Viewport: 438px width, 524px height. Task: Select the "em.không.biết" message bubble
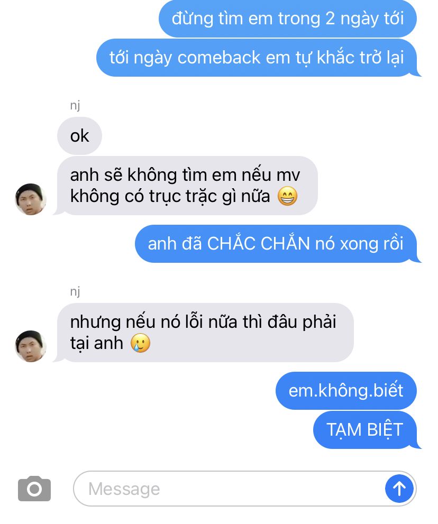click(x=346, y=391)
